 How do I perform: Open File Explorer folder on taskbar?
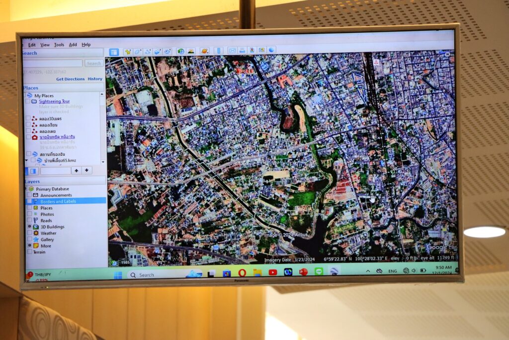(257, 273)
